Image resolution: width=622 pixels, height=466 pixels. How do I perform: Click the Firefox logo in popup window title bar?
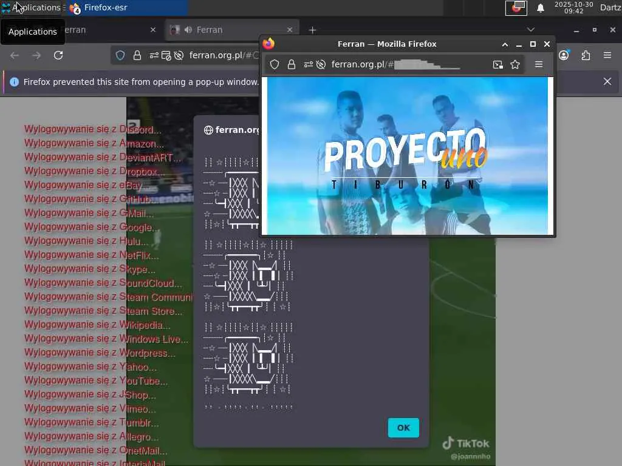[269, 44]
